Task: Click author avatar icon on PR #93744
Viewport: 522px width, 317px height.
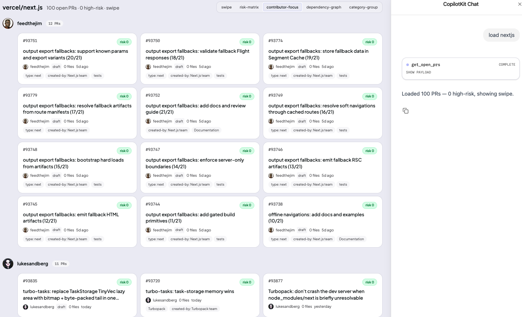Action: coord(148,230)
